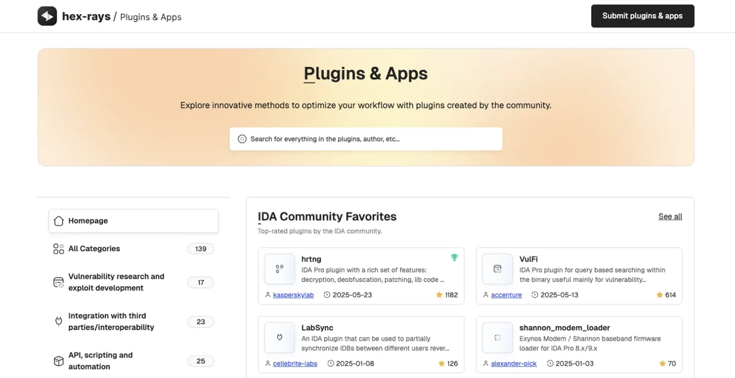
Task: Click the search magnifier icon
Action: click(x=242, y=139)
